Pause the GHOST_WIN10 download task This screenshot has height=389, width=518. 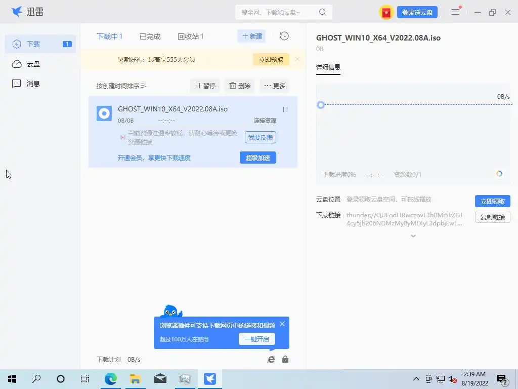pos(285,109)
